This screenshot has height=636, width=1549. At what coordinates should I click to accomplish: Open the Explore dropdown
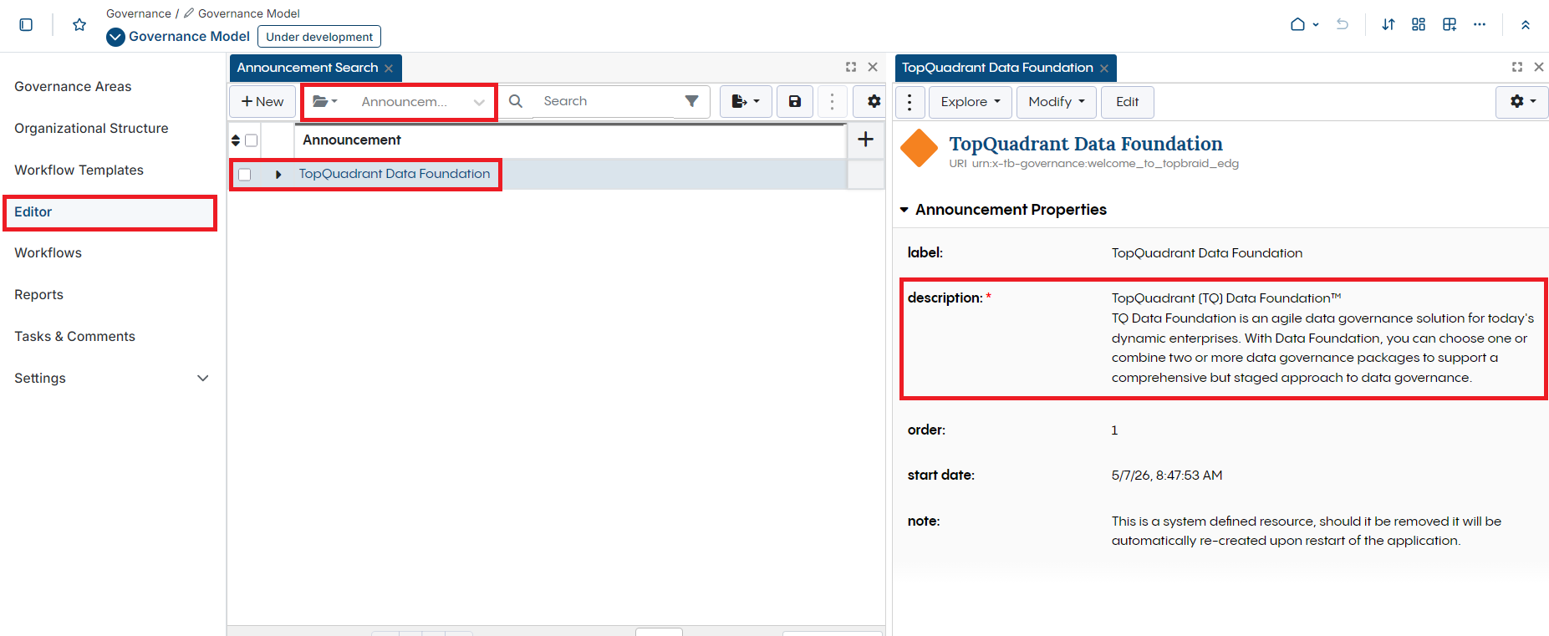(x=971, y=102)
